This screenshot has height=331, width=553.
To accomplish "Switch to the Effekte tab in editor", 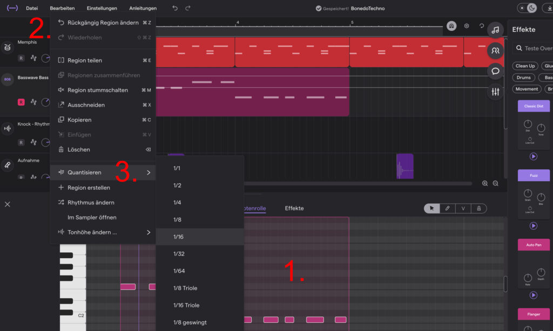I will click(294, 208).
